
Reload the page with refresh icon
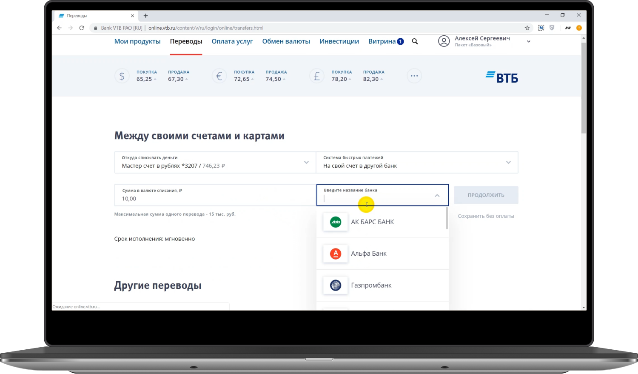point(82,28)
